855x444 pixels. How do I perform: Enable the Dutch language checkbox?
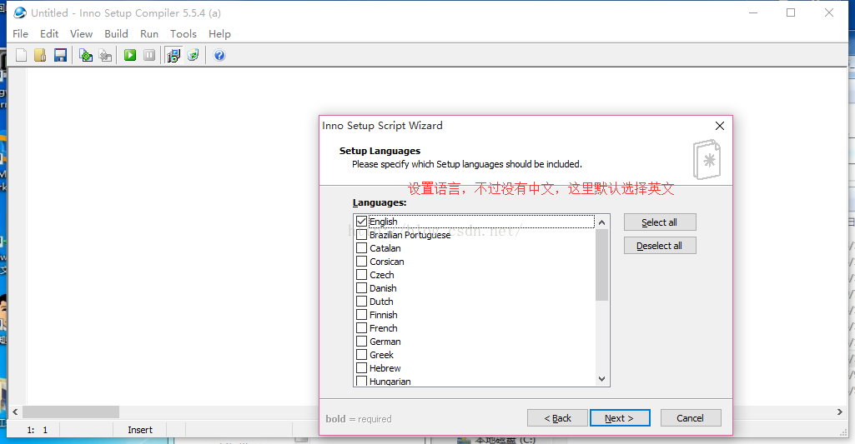(361, 302)
